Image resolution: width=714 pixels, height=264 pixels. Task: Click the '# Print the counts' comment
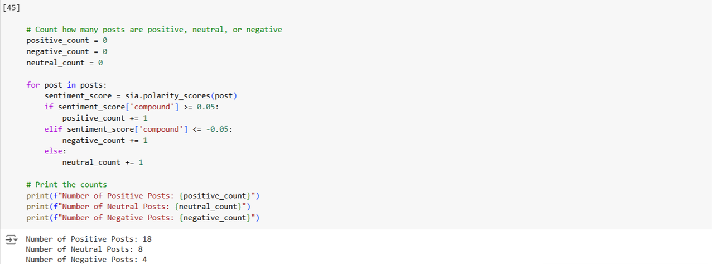pos(66,185)
